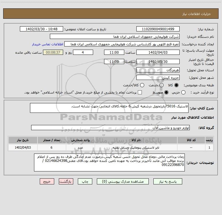Screen dimensions: 222x215
Task: Click the remaining time 00:08:37 field
Action: coord(53,52)
